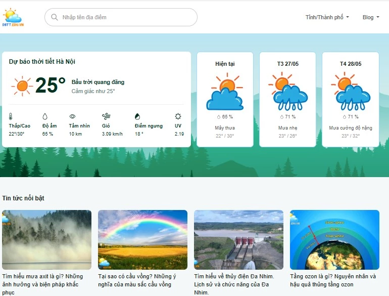The width and height of the screenshot is (389, 296).
Task: Open the thủy điện Đa Nhim article link
Action: point(234,284)
